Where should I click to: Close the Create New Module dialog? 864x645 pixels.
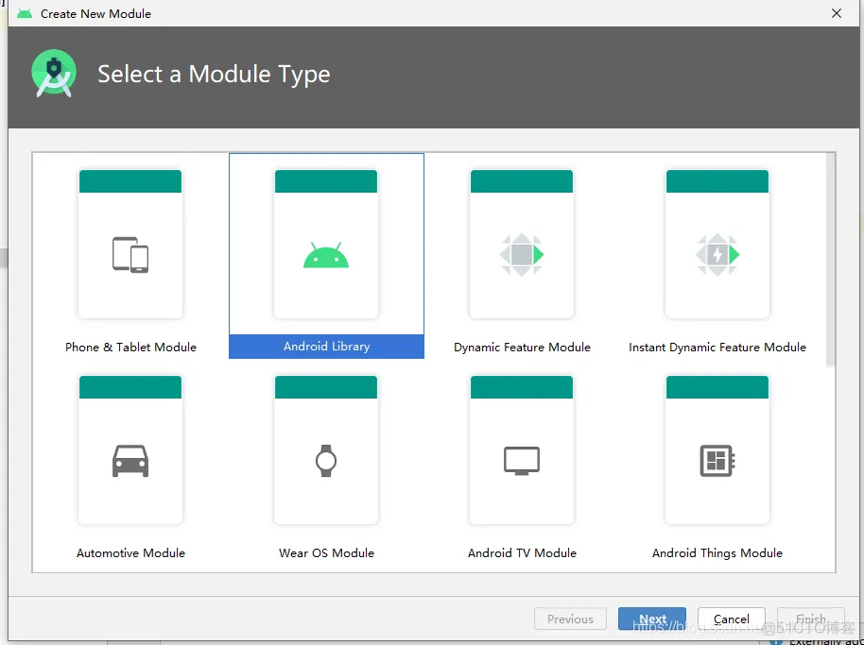(837, 13)
